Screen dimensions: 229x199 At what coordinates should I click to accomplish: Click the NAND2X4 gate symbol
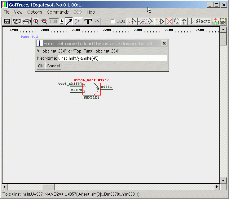(x=91, y=89)
